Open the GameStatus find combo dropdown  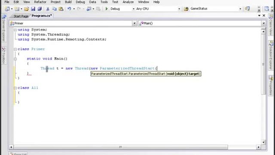coord(240,9)
